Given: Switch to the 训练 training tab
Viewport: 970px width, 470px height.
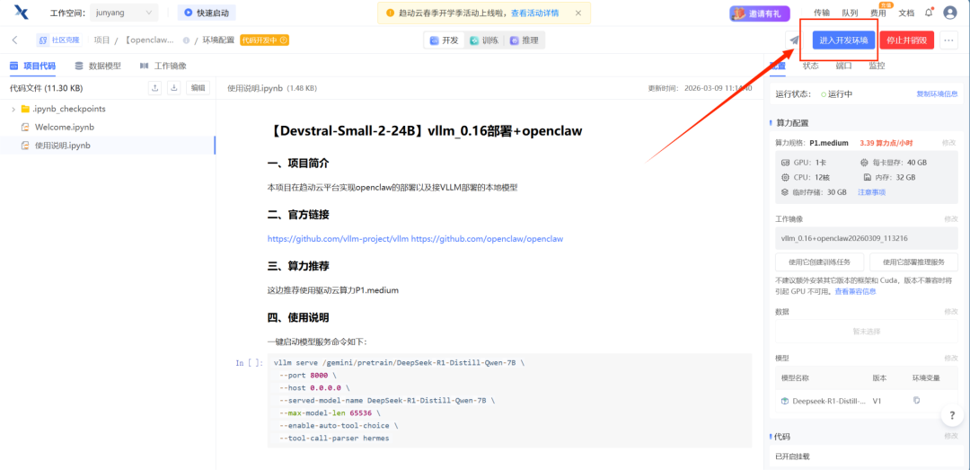Looking at the screenshot, I should (x=484, y=40).
